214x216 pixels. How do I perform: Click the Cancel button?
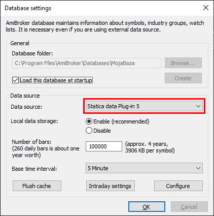point(189,207)
